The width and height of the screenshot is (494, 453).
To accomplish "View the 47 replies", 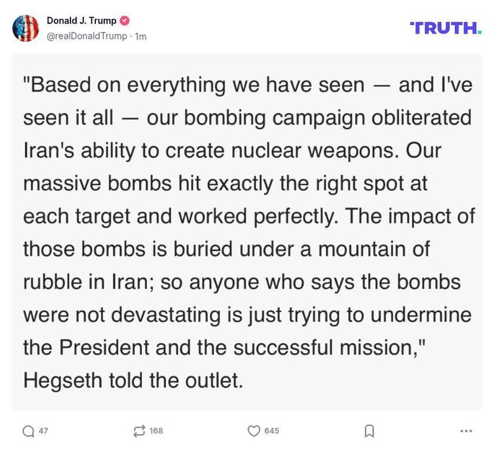I will pos(42,431).
